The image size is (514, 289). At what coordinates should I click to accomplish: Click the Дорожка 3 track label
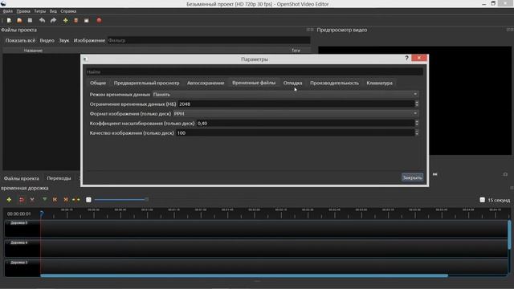(x=19, y=263)
